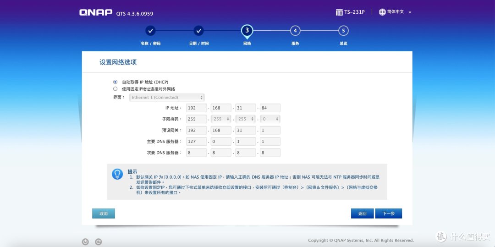Click the 主要 DNS third octet field

246,142
